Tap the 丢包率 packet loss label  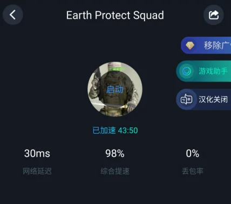coord(193,171)
